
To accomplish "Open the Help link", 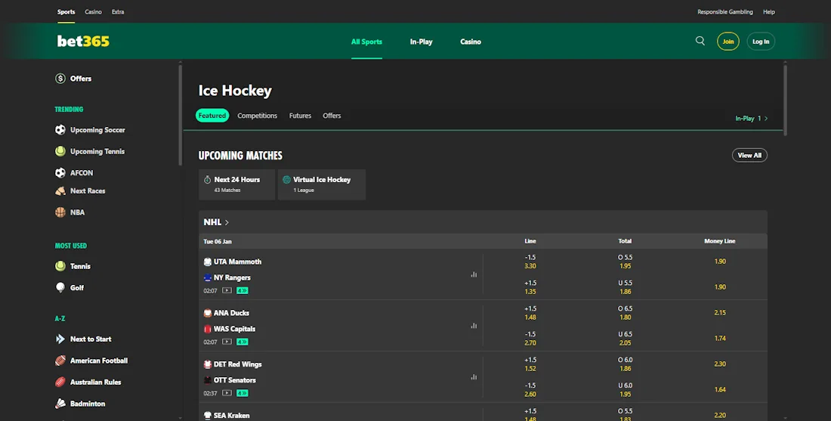I will 769,11.
